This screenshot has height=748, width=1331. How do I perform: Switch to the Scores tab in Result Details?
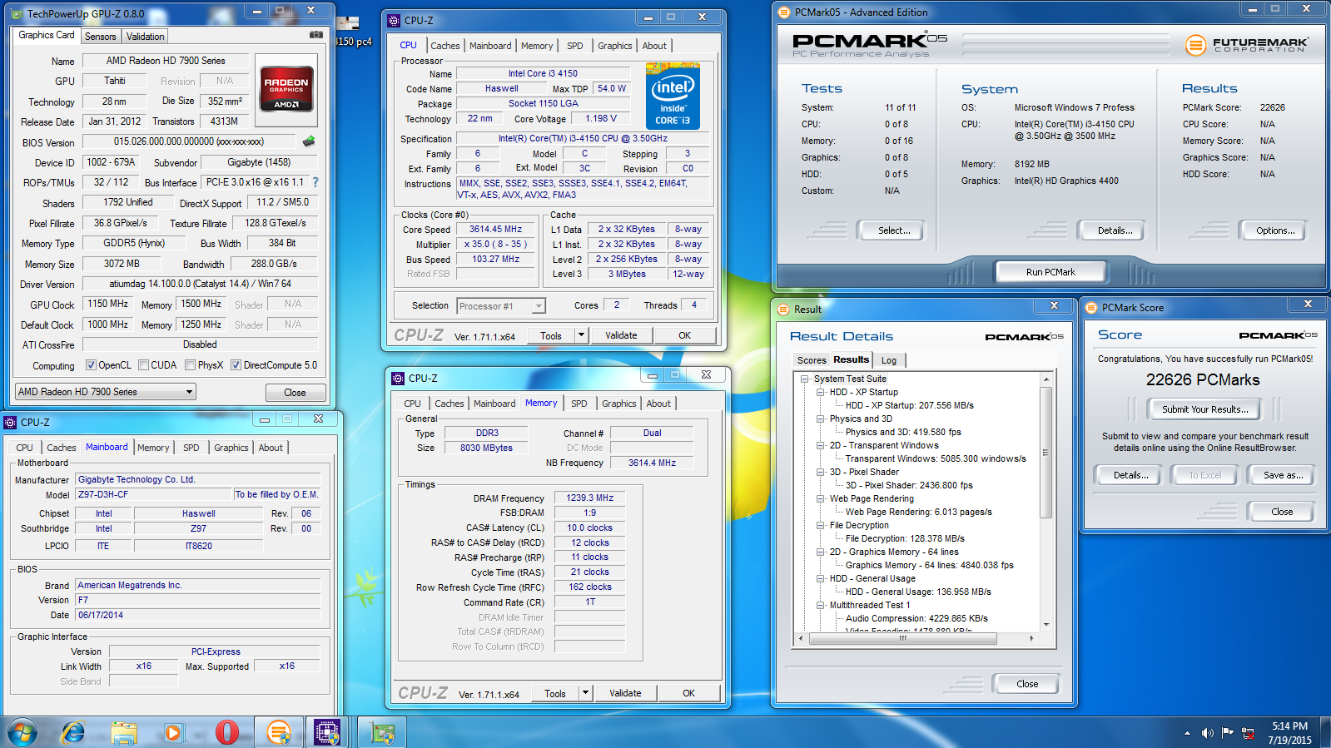812,360
